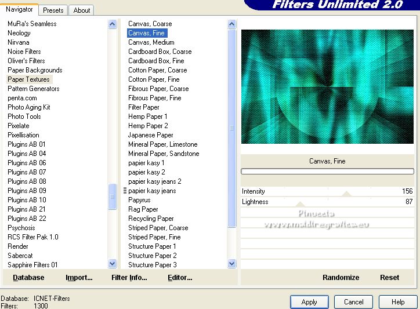Image resolution: width=420 pixels, height=309 pixels.
Task: Select Japanese Paper filter
Action: (150, 135)
